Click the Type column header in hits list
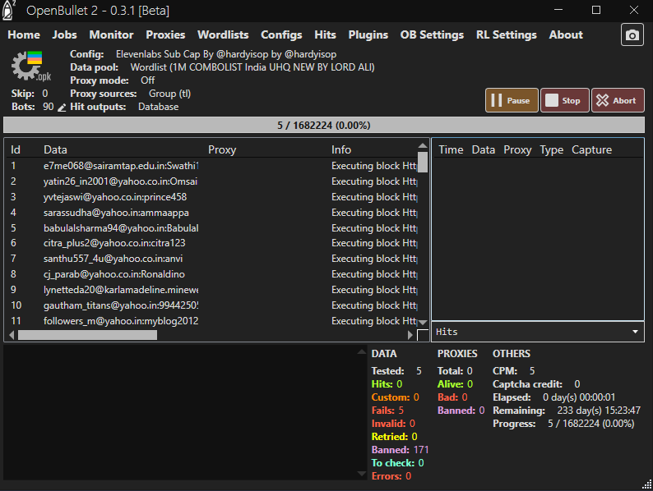Screen dimensions: 653x491 click(551, 149)
